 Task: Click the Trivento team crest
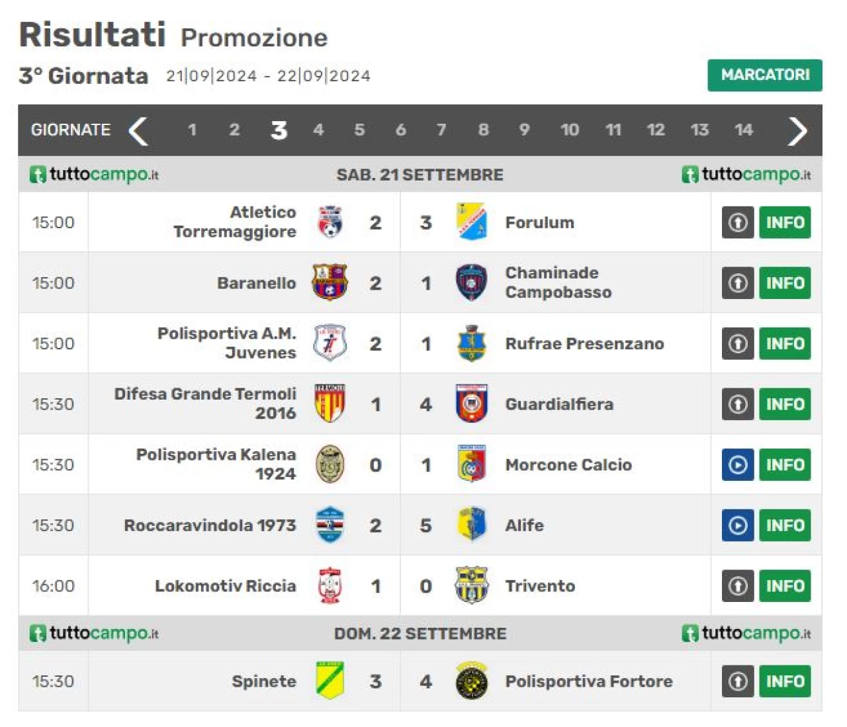coord(472,585)
